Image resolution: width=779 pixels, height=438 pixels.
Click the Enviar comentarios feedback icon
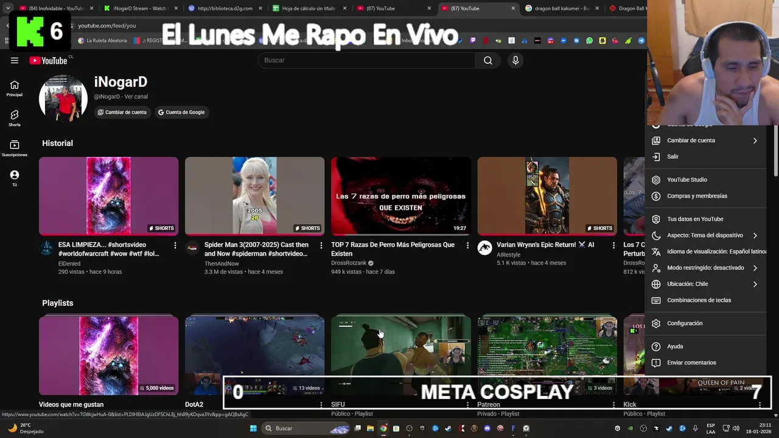coord(656,363)
